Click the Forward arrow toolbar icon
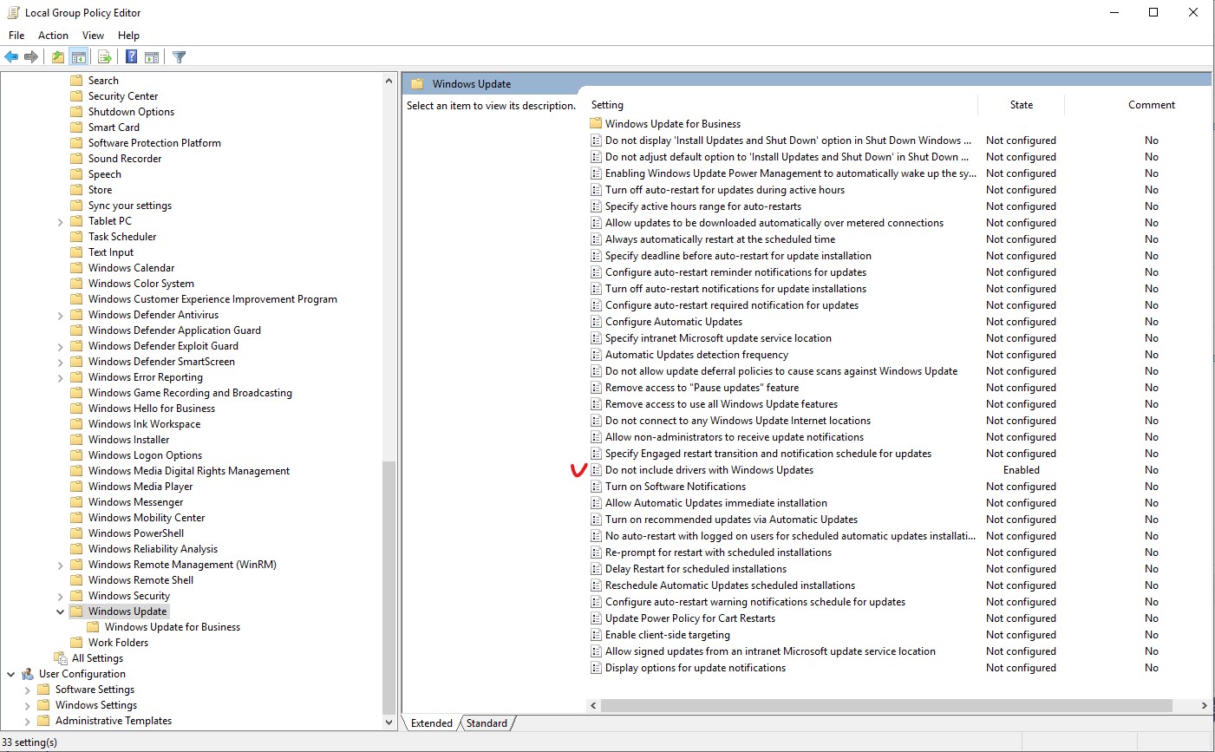 (x=31, y=57)
